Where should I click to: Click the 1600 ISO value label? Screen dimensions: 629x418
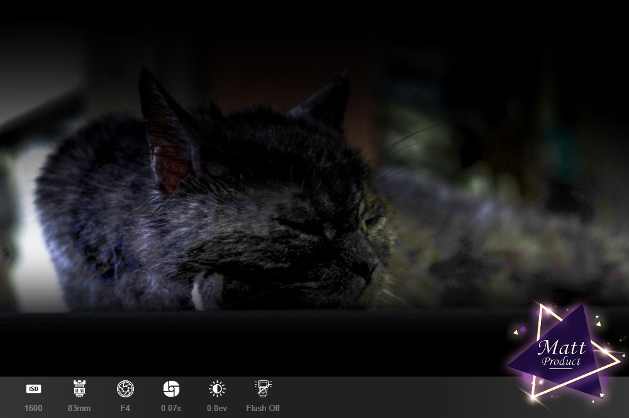pyautogui.click(x=33, y=409)
